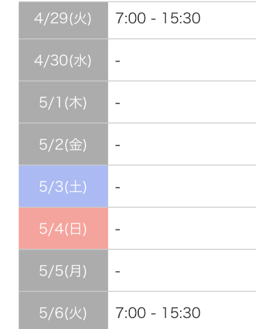
Task: Click the 4/30(水) date header
Action: pyautogui.click(x=63, y=60)
